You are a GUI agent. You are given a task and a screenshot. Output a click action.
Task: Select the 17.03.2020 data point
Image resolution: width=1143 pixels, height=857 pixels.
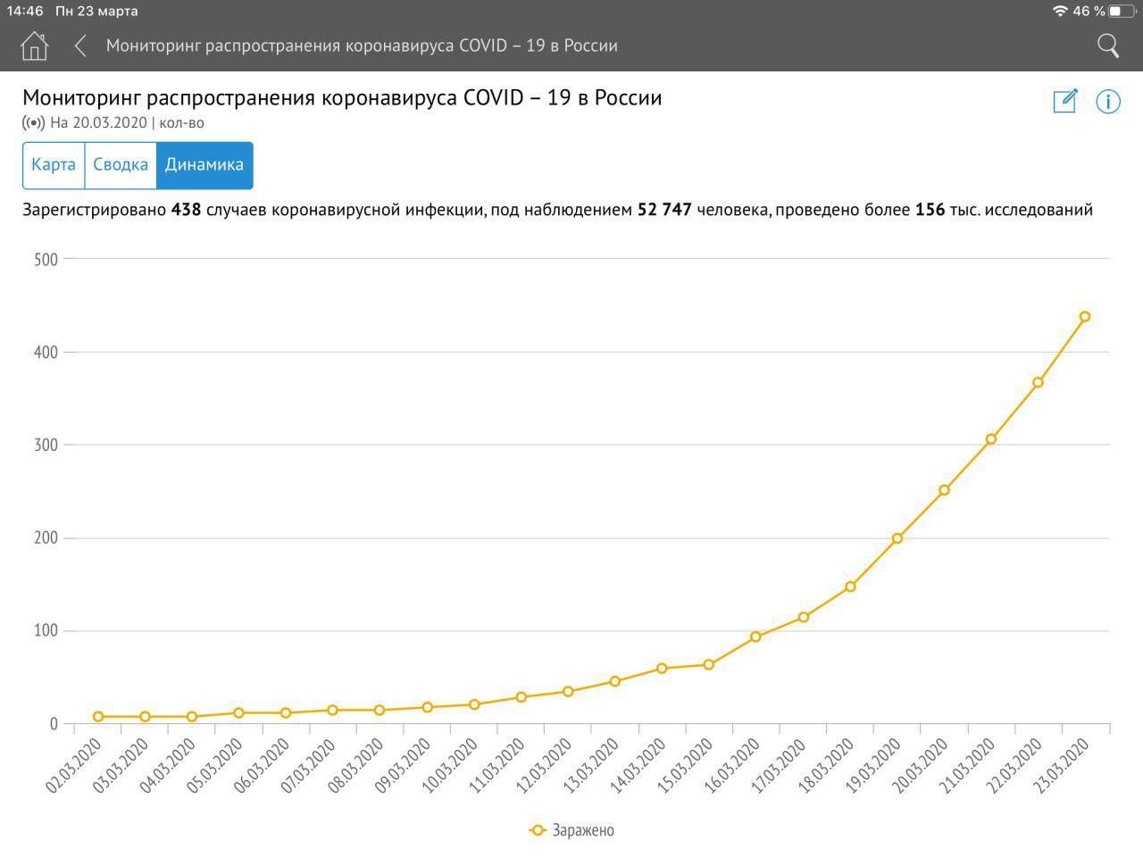pyautogui.click(x=804, y=617)
